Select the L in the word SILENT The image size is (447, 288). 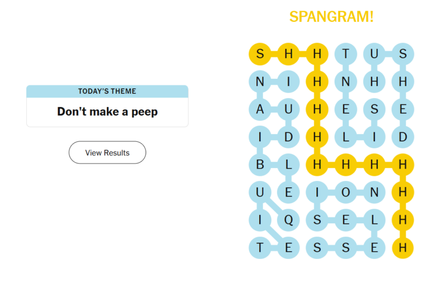(346, 137)
